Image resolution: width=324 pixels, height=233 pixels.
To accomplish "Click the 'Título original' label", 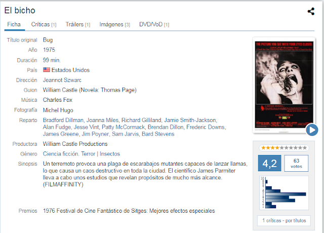I will [22, 40].
